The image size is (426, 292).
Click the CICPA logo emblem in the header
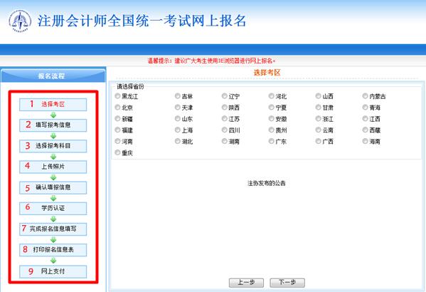(20, 21)
